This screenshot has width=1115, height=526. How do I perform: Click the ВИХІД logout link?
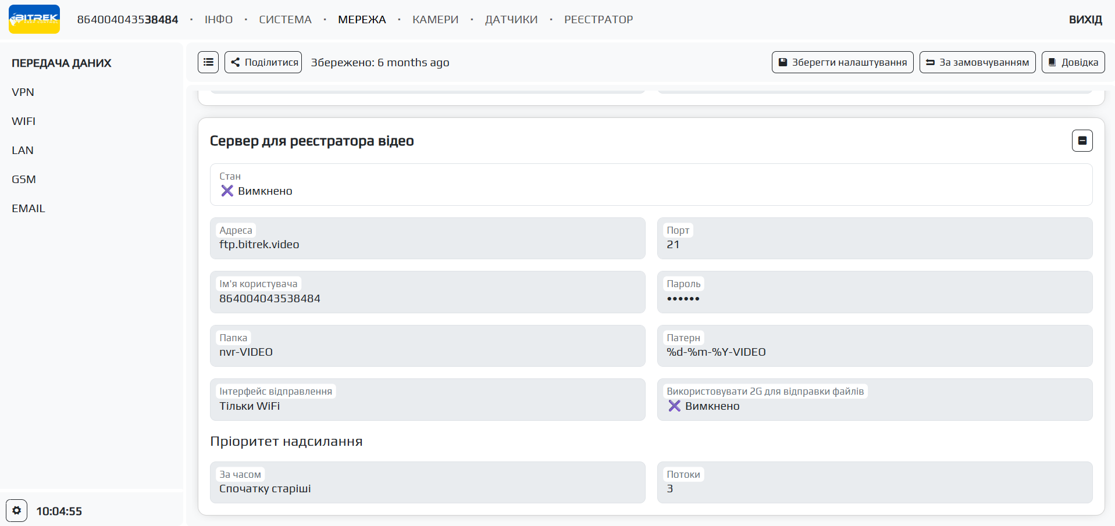point(1085,20)
